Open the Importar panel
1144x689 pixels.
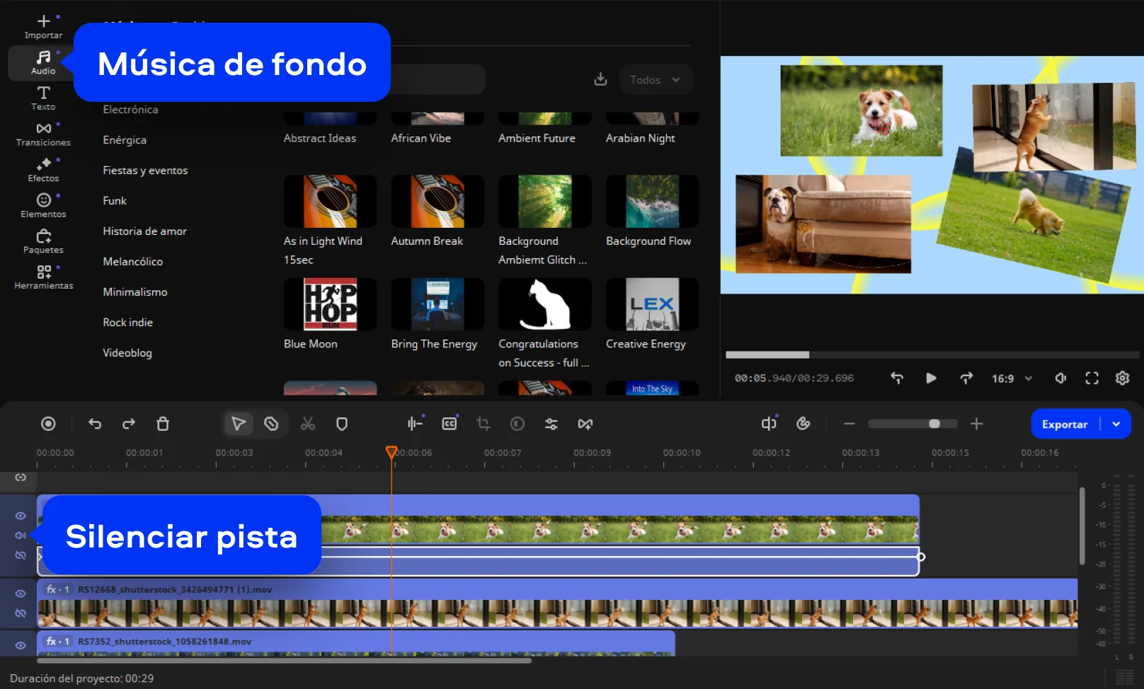[43, 26]
